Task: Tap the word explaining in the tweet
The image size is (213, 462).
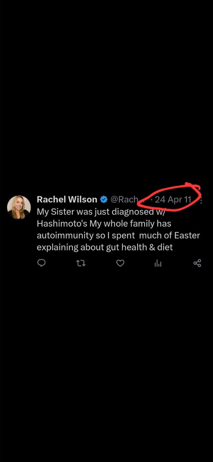Action: pos(57,248)
